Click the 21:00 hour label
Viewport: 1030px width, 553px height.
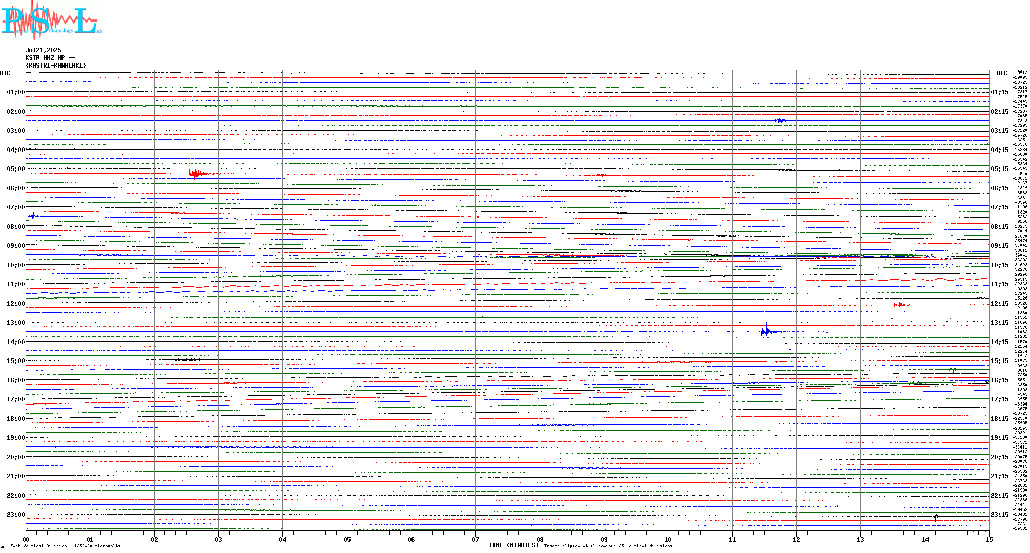click(16, 476)
